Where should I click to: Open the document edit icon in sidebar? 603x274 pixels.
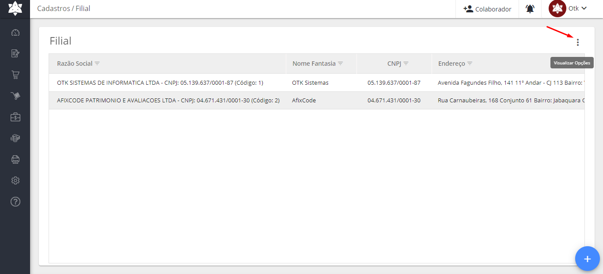click(15, 53)
